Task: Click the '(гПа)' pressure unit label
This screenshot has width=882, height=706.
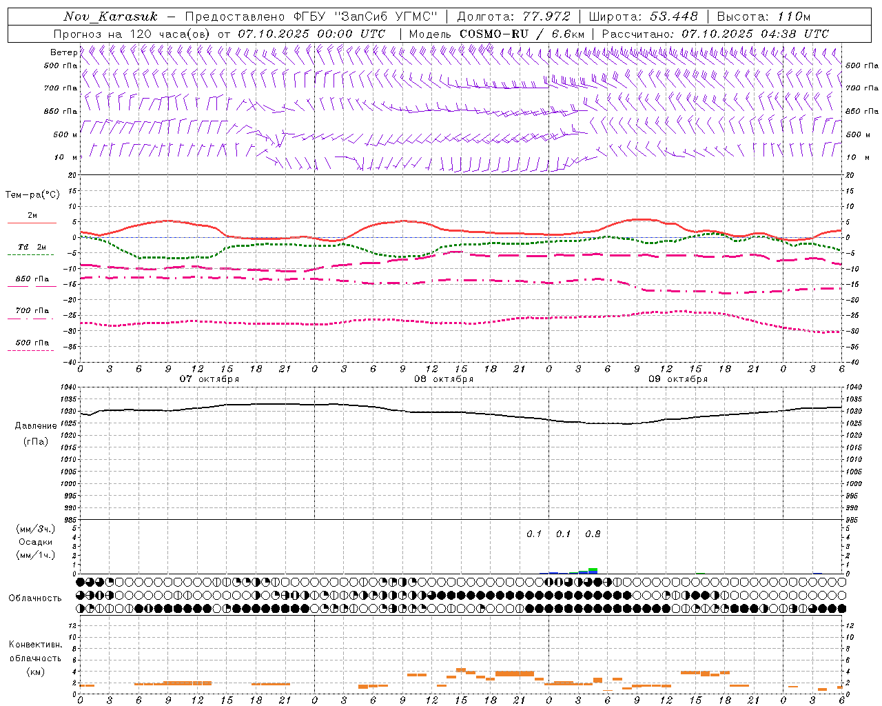Action: point(36,442)
